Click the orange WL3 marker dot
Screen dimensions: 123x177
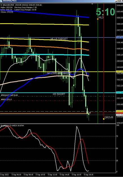98,19
